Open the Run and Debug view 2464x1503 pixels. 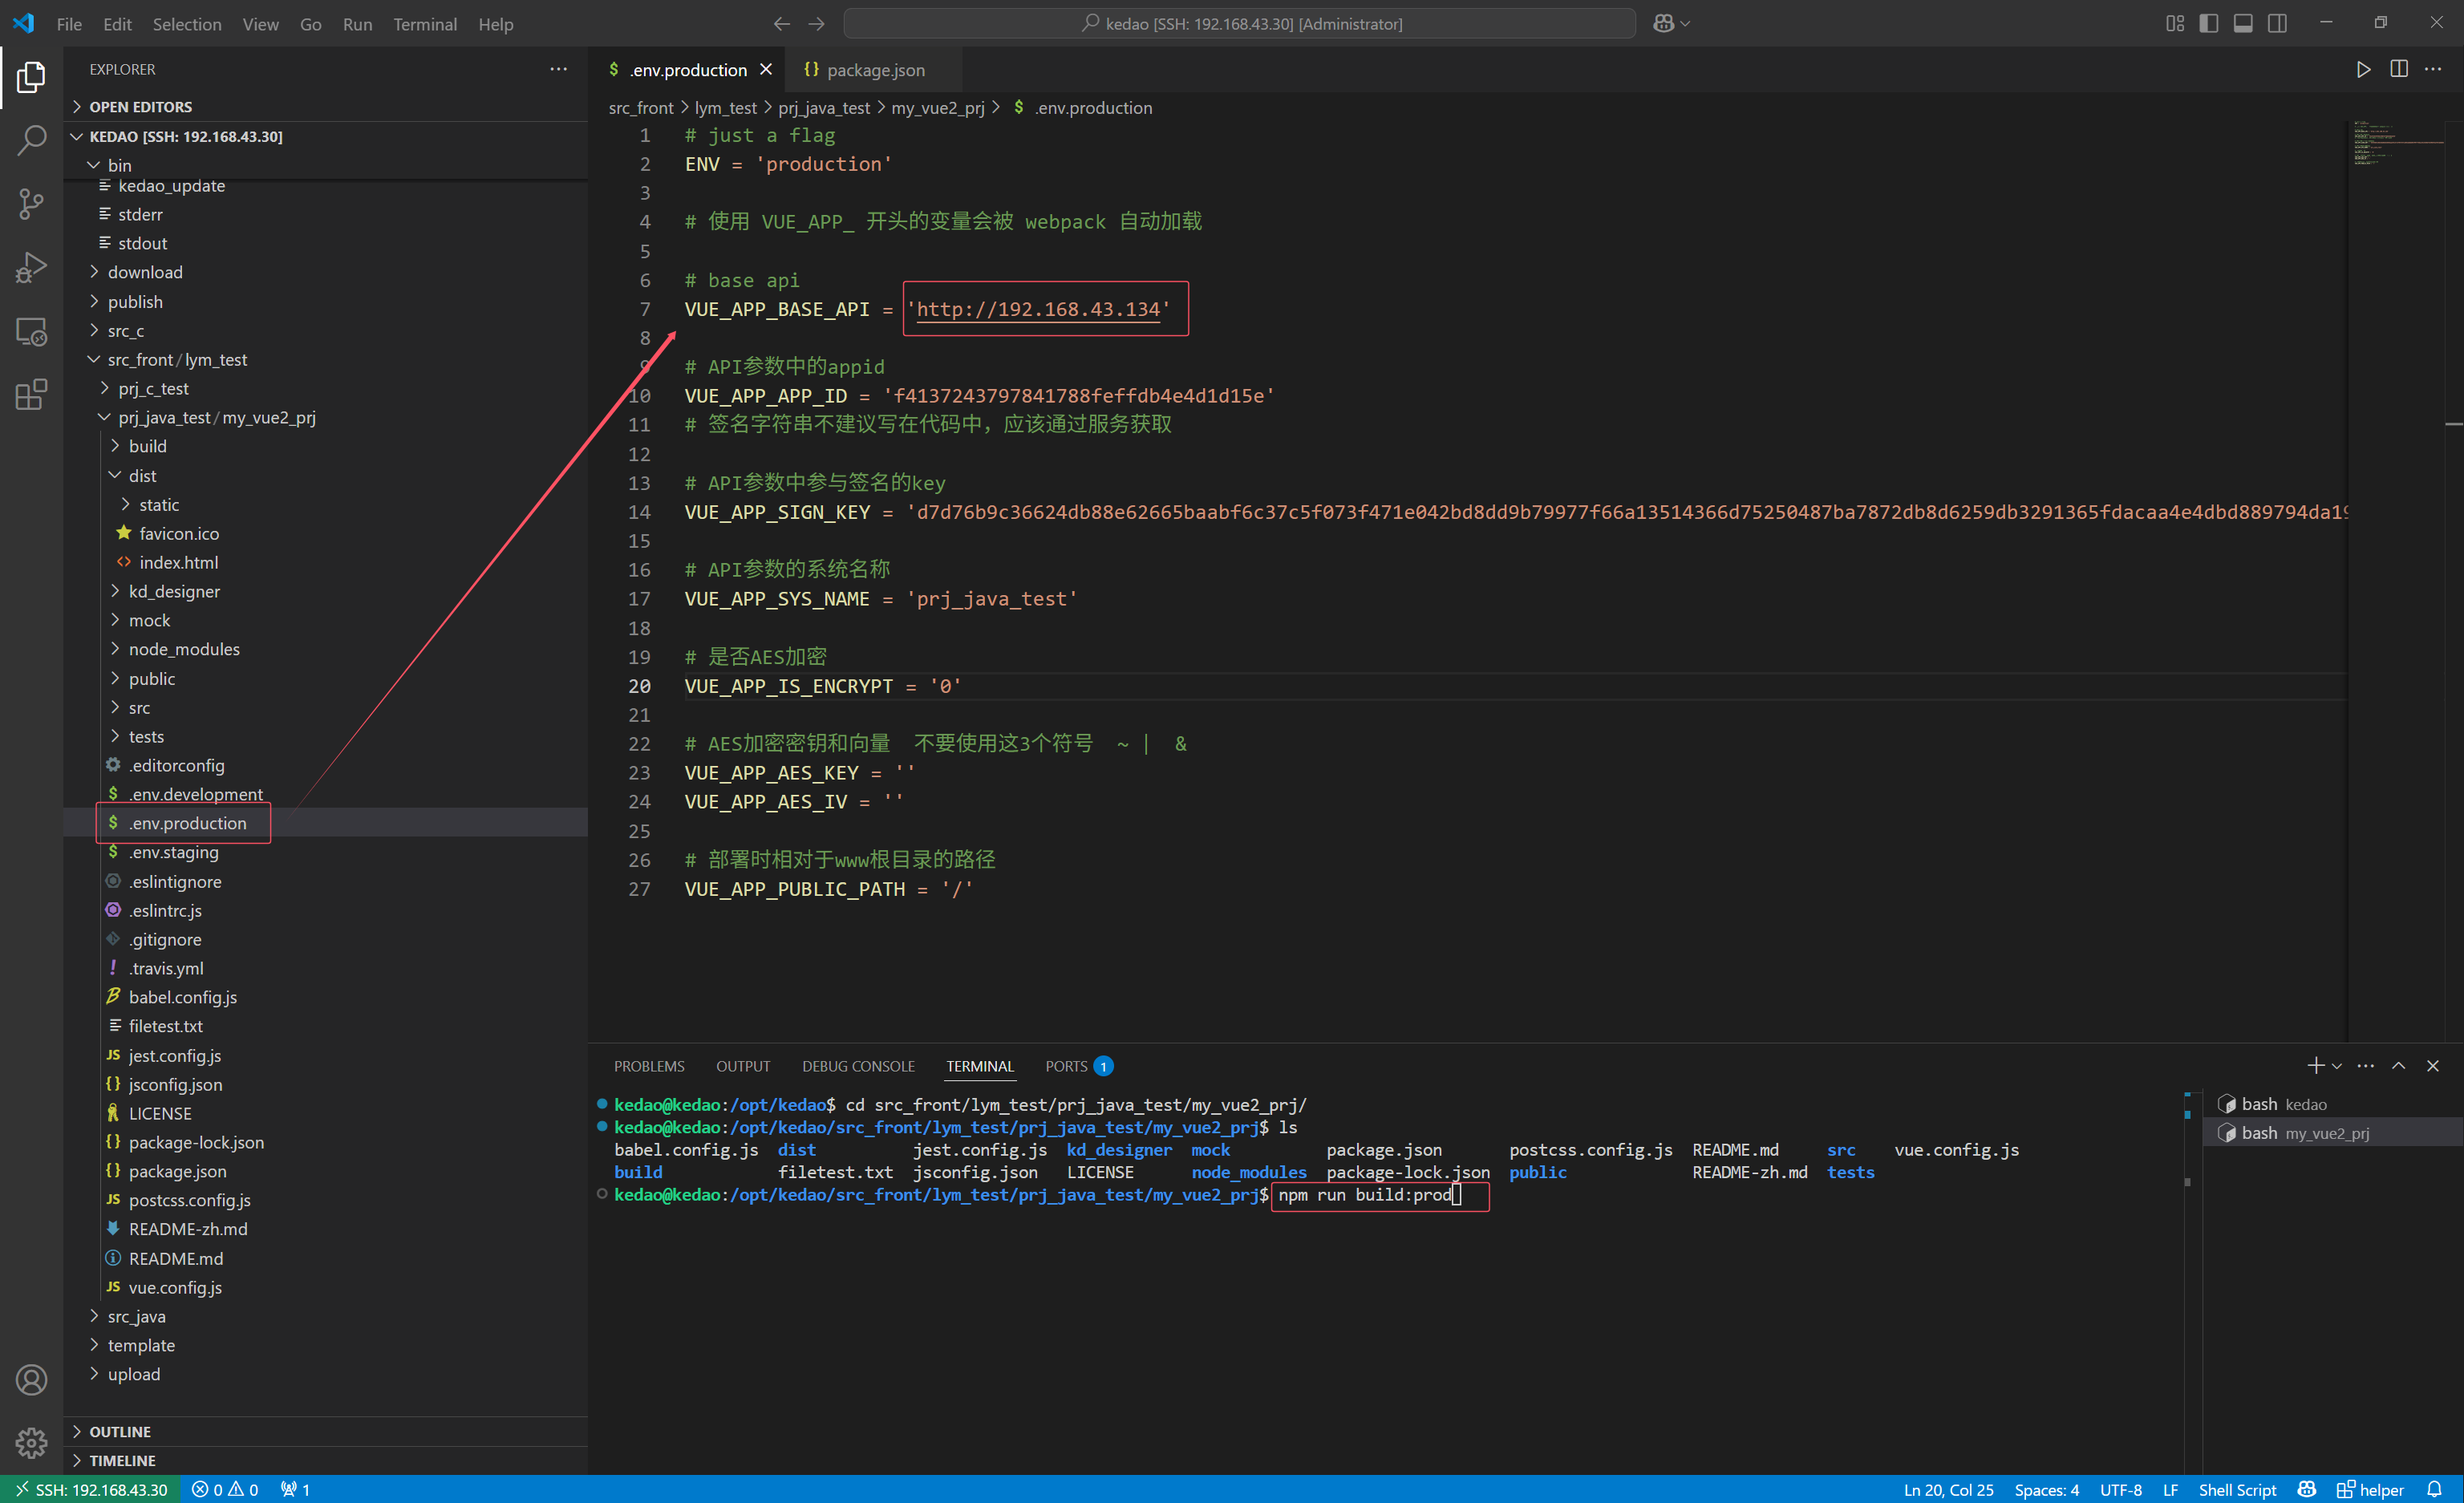(31, 268)
